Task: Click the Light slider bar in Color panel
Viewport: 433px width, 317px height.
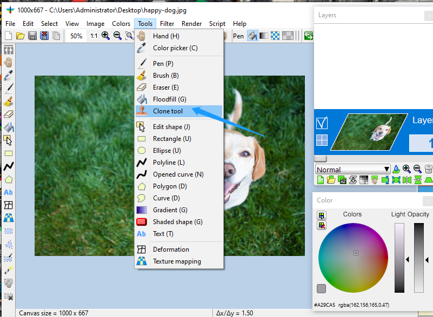Action: tap(399, 258)
